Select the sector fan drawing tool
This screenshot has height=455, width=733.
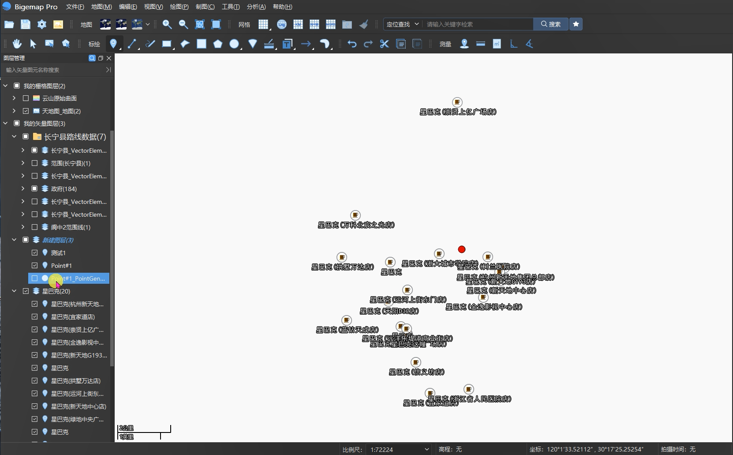tap(253, 44)
